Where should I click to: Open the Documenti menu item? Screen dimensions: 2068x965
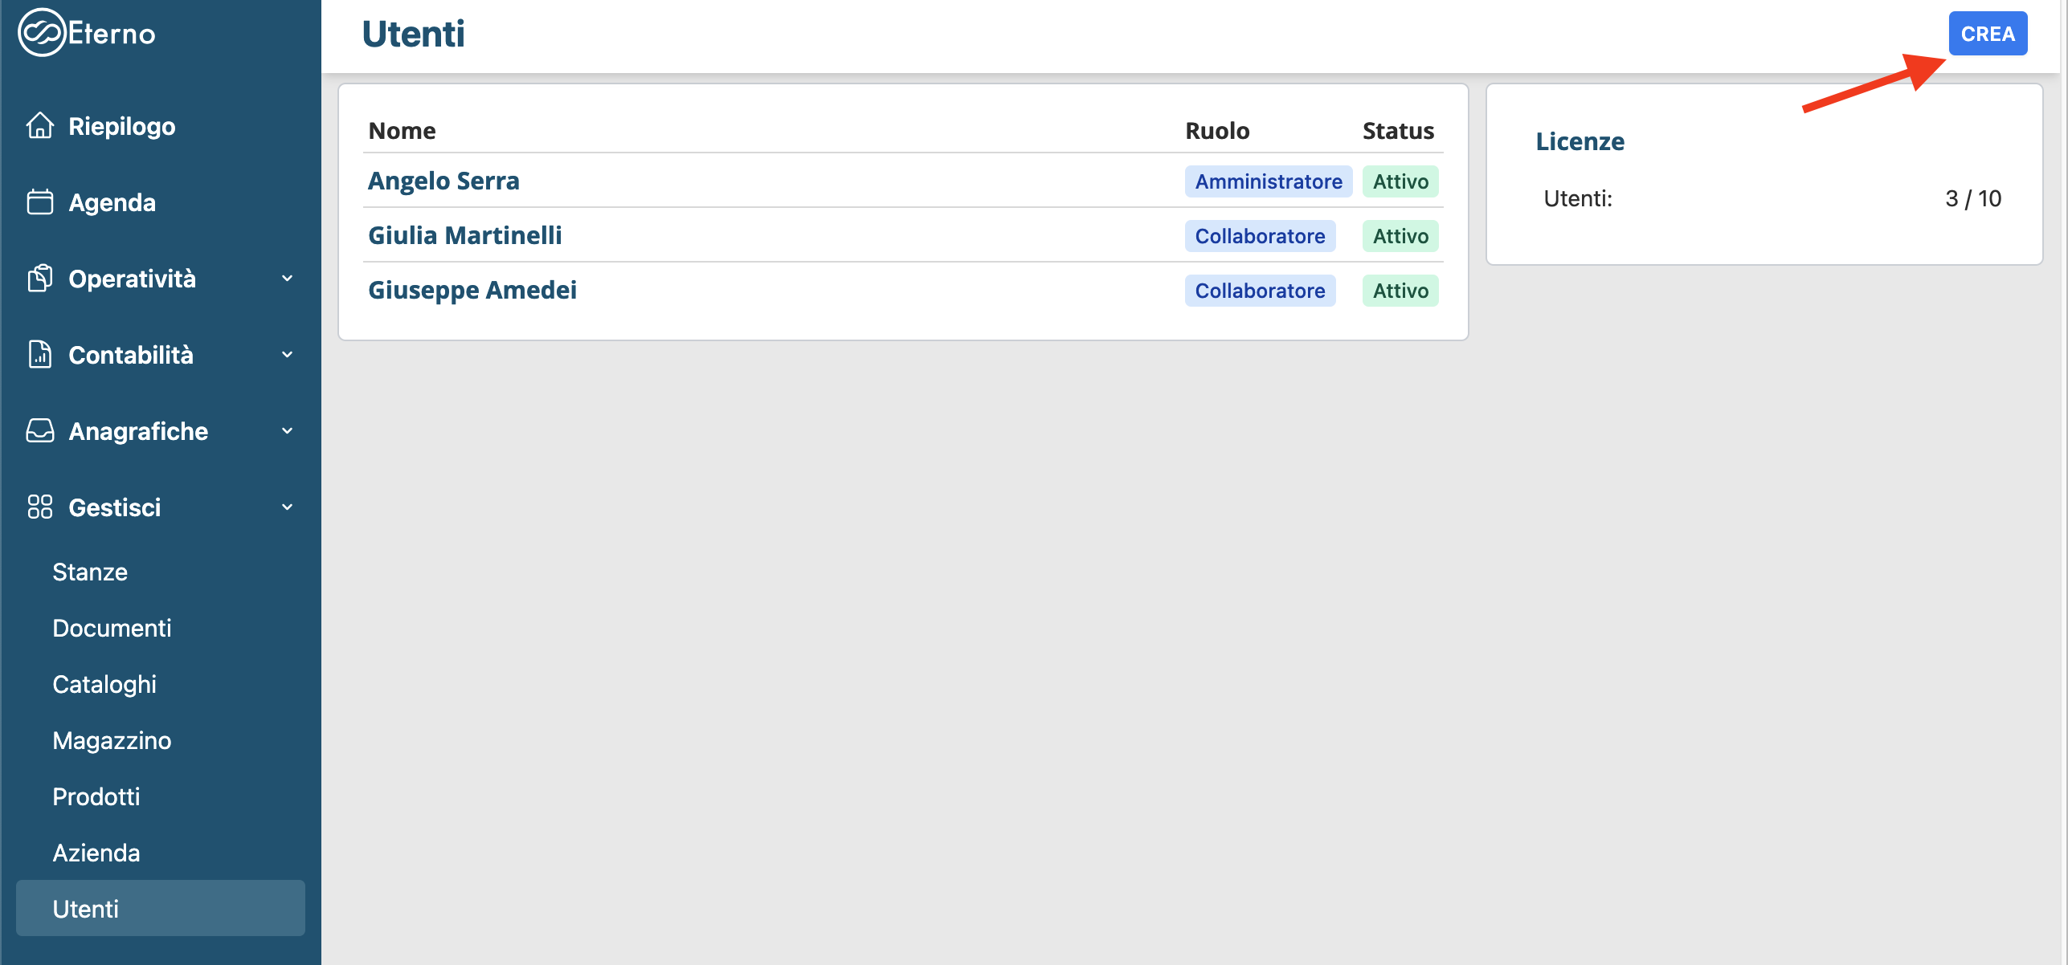[112, 629]
